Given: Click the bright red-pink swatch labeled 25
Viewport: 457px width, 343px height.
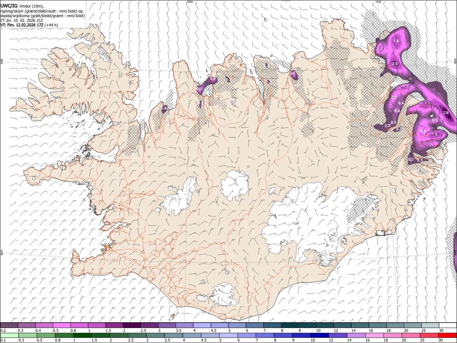Looking at the screenshot, I should pyautogui.click(x=430, y=335).
